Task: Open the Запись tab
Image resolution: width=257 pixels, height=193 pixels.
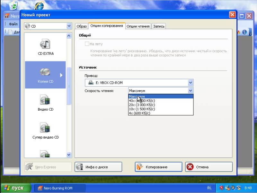Action: point(159,26)
